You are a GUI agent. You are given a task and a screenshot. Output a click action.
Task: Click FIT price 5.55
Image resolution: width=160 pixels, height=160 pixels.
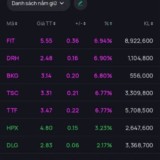46,41
